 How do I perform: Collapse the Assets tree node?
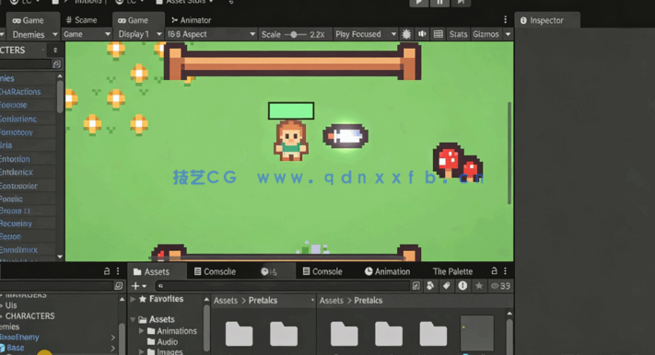pos(134,319)
